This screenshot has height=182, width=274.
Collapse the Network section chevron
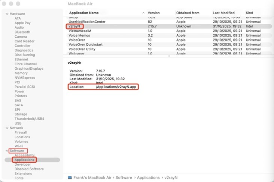pos(7,128)
